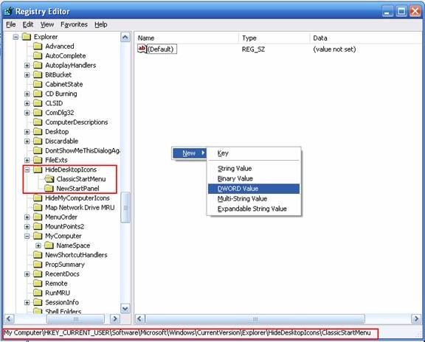Click values pane scroll right arrow
The image size is (425, 342).
tap(416, 318)
